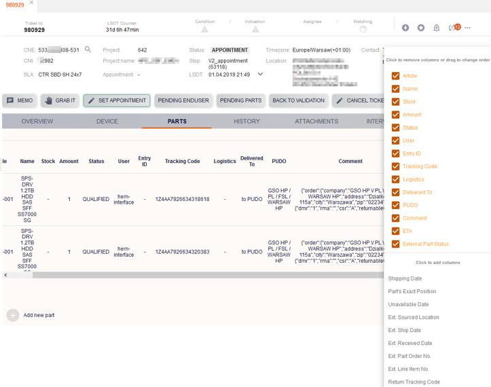Viewport: 491px width, 387px height.
Task: Click the horizontal scrollbar under parts table
Action: pyautogui.click(x=208, y=275)
